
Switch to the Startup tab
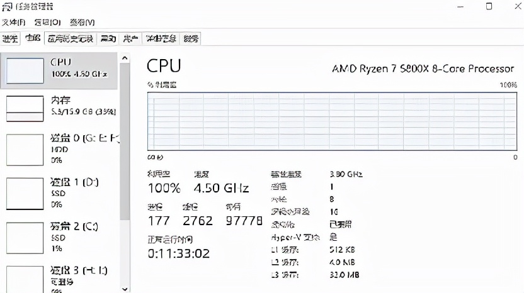point(108,39)
